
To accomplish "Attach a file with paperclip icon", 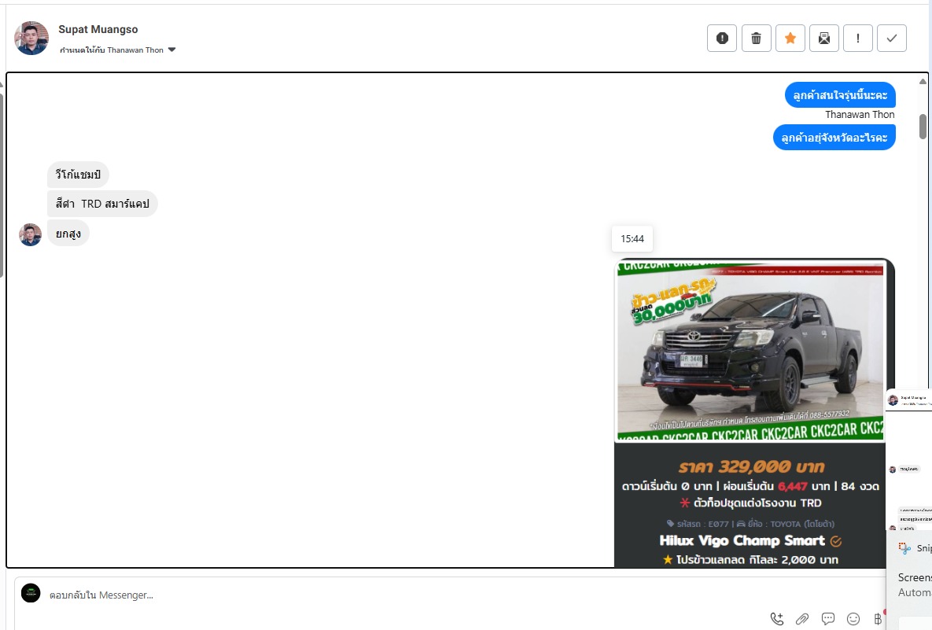I will coord(801,619).
